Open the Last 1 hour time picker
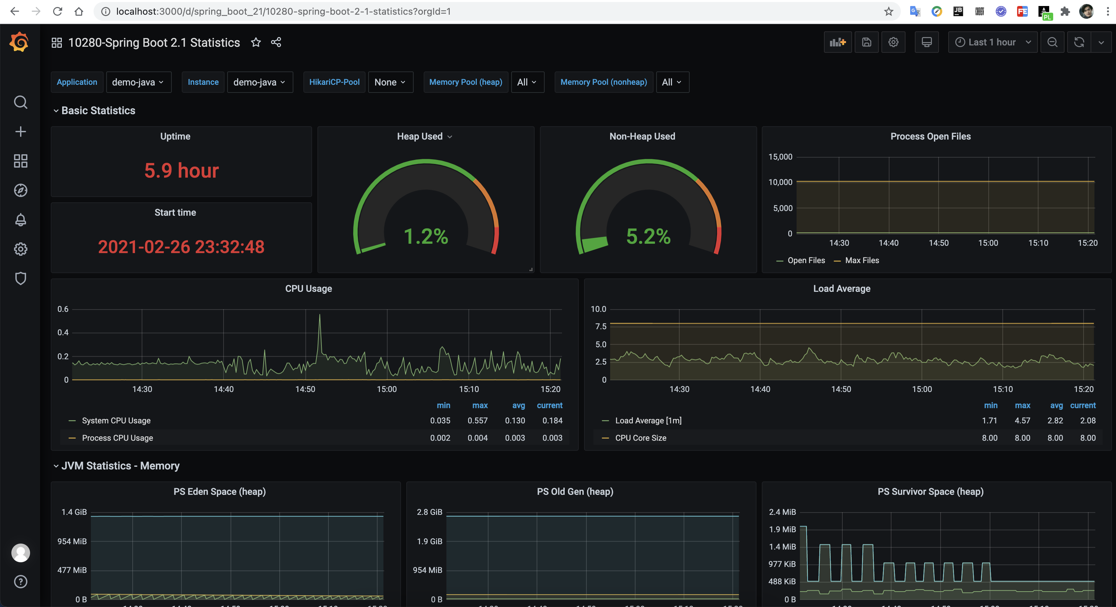Image resolution: width=1116 pixels, height=607 pixels. [992, 42]
